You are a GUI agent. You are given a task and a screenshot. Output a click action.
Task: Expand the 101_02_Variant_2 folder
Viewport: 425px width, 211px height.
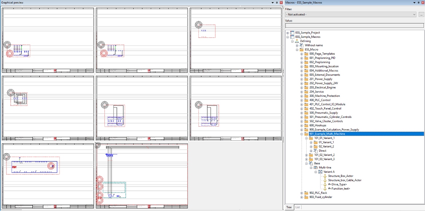306,155
